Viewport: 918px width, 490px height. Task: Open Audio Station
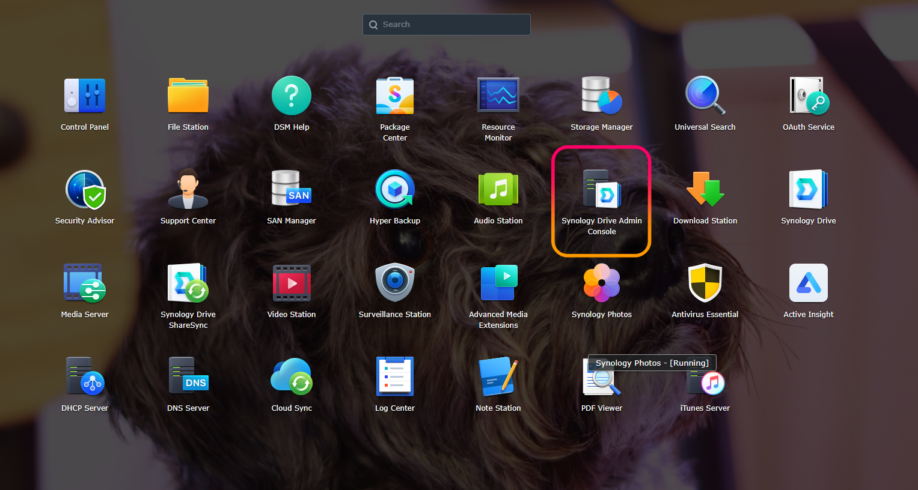pyautogui.click(x=498, y=190)
